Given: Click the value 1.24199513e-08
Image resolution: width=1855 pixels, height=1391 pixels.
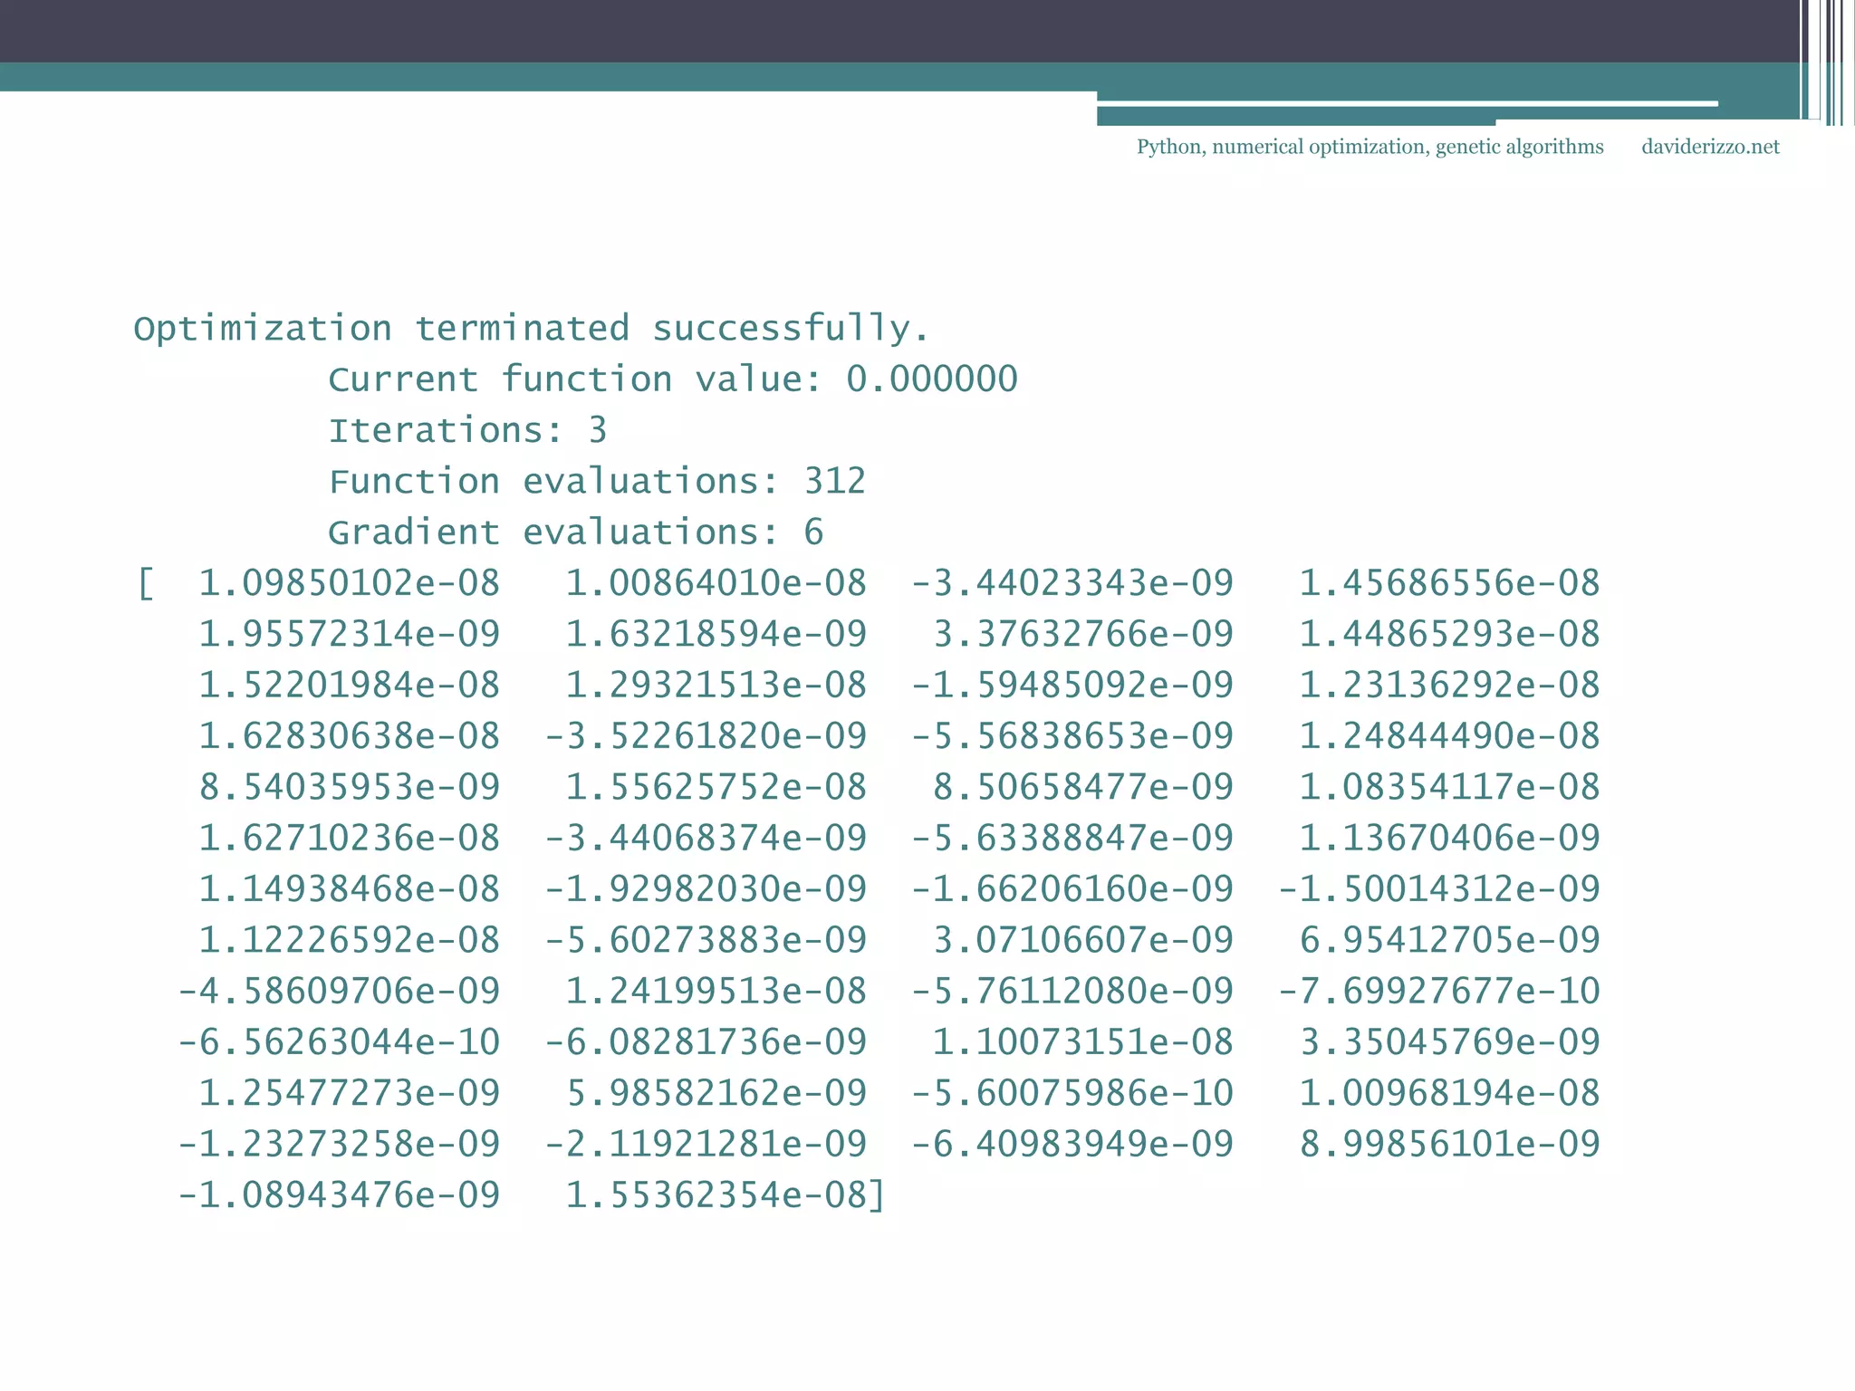Looking at the screenshot, I should pyautogui.click(x=716, y=991).
